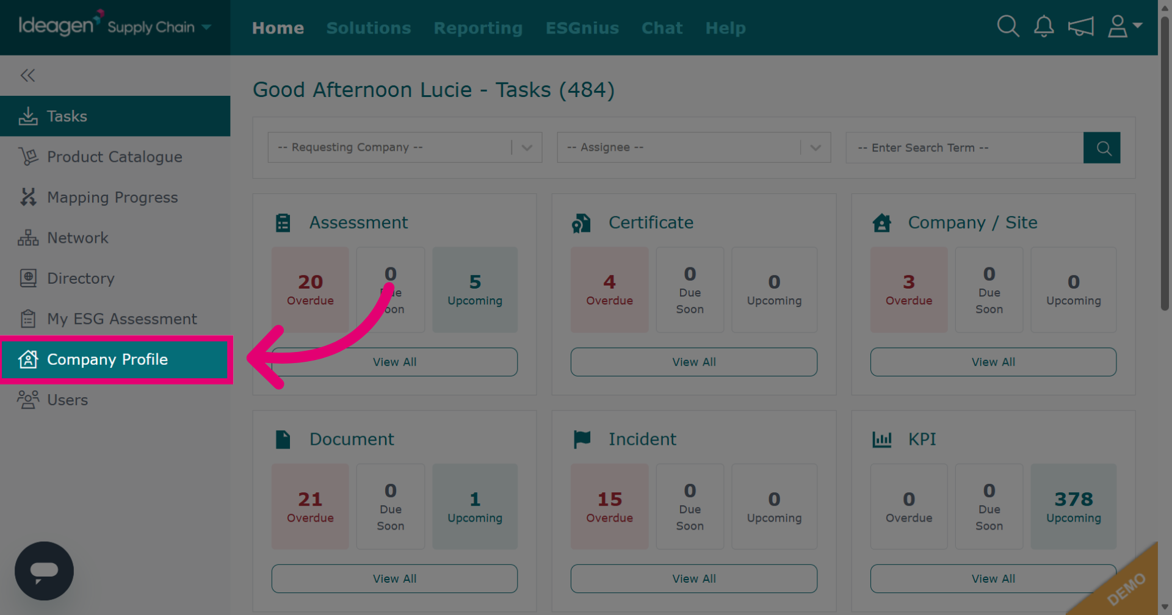Open the announcements megaphone icon

(x=1080, y=27)
